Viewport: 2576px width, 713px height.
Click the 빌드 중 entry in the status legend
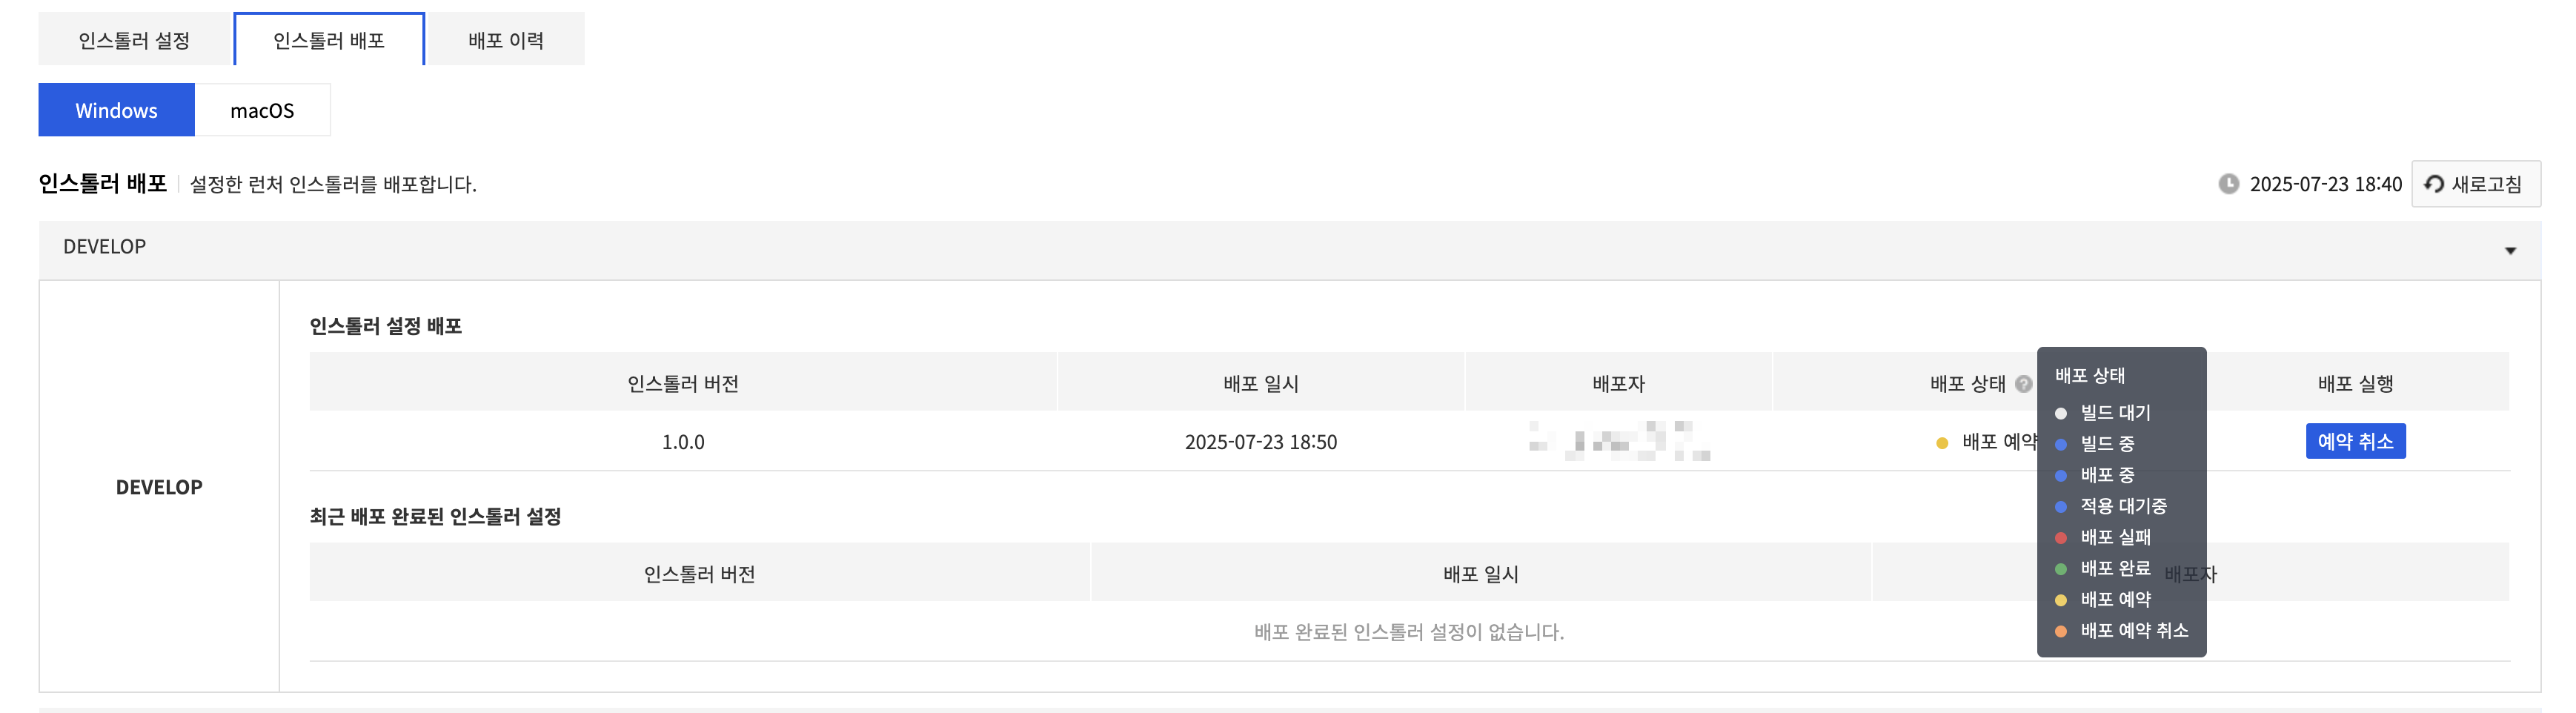click(2107, 444)
